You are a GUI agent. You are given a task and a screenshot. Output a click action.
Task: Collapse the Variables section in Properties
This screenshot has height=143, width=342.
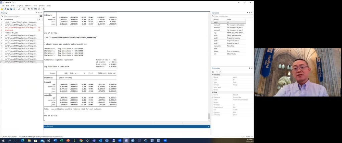point(212,74)
